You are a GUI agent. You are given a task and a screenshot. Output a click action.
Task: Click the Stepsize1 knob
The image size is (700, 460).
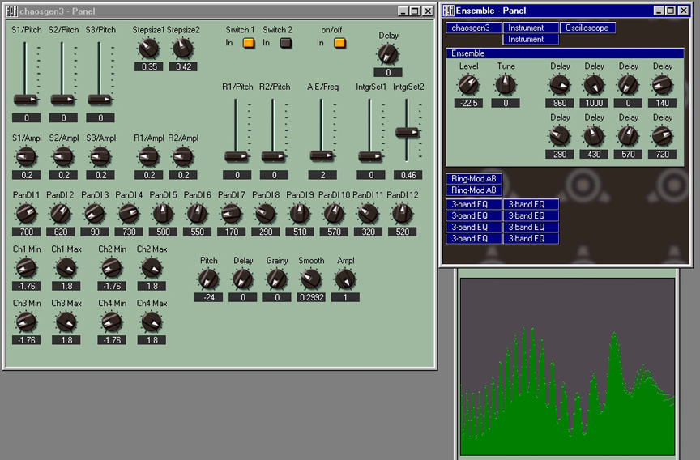tap(149, 49)
